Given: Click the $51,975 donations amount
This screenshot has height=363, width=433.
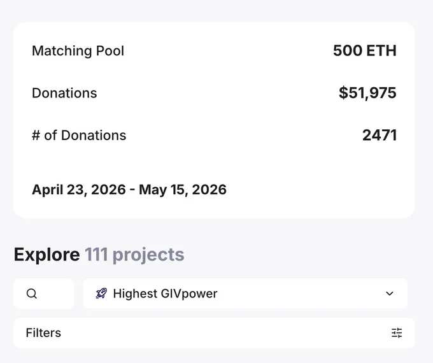Looking at the screenshot, I should coord(367,93).
